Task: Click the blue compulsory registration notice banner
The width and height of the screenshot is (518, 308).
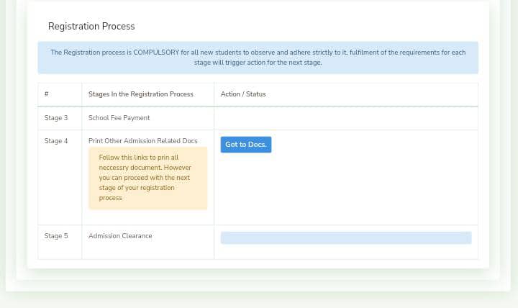Action: [258, 58]
